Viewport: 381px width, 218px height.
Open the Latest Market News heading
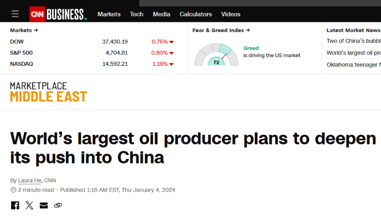point(353,30)
